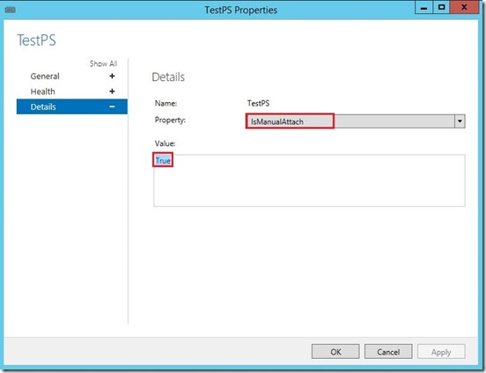The image size is (486, 373).
Task: Close the TestPS Properties window
Action: [x=464, y=7]
